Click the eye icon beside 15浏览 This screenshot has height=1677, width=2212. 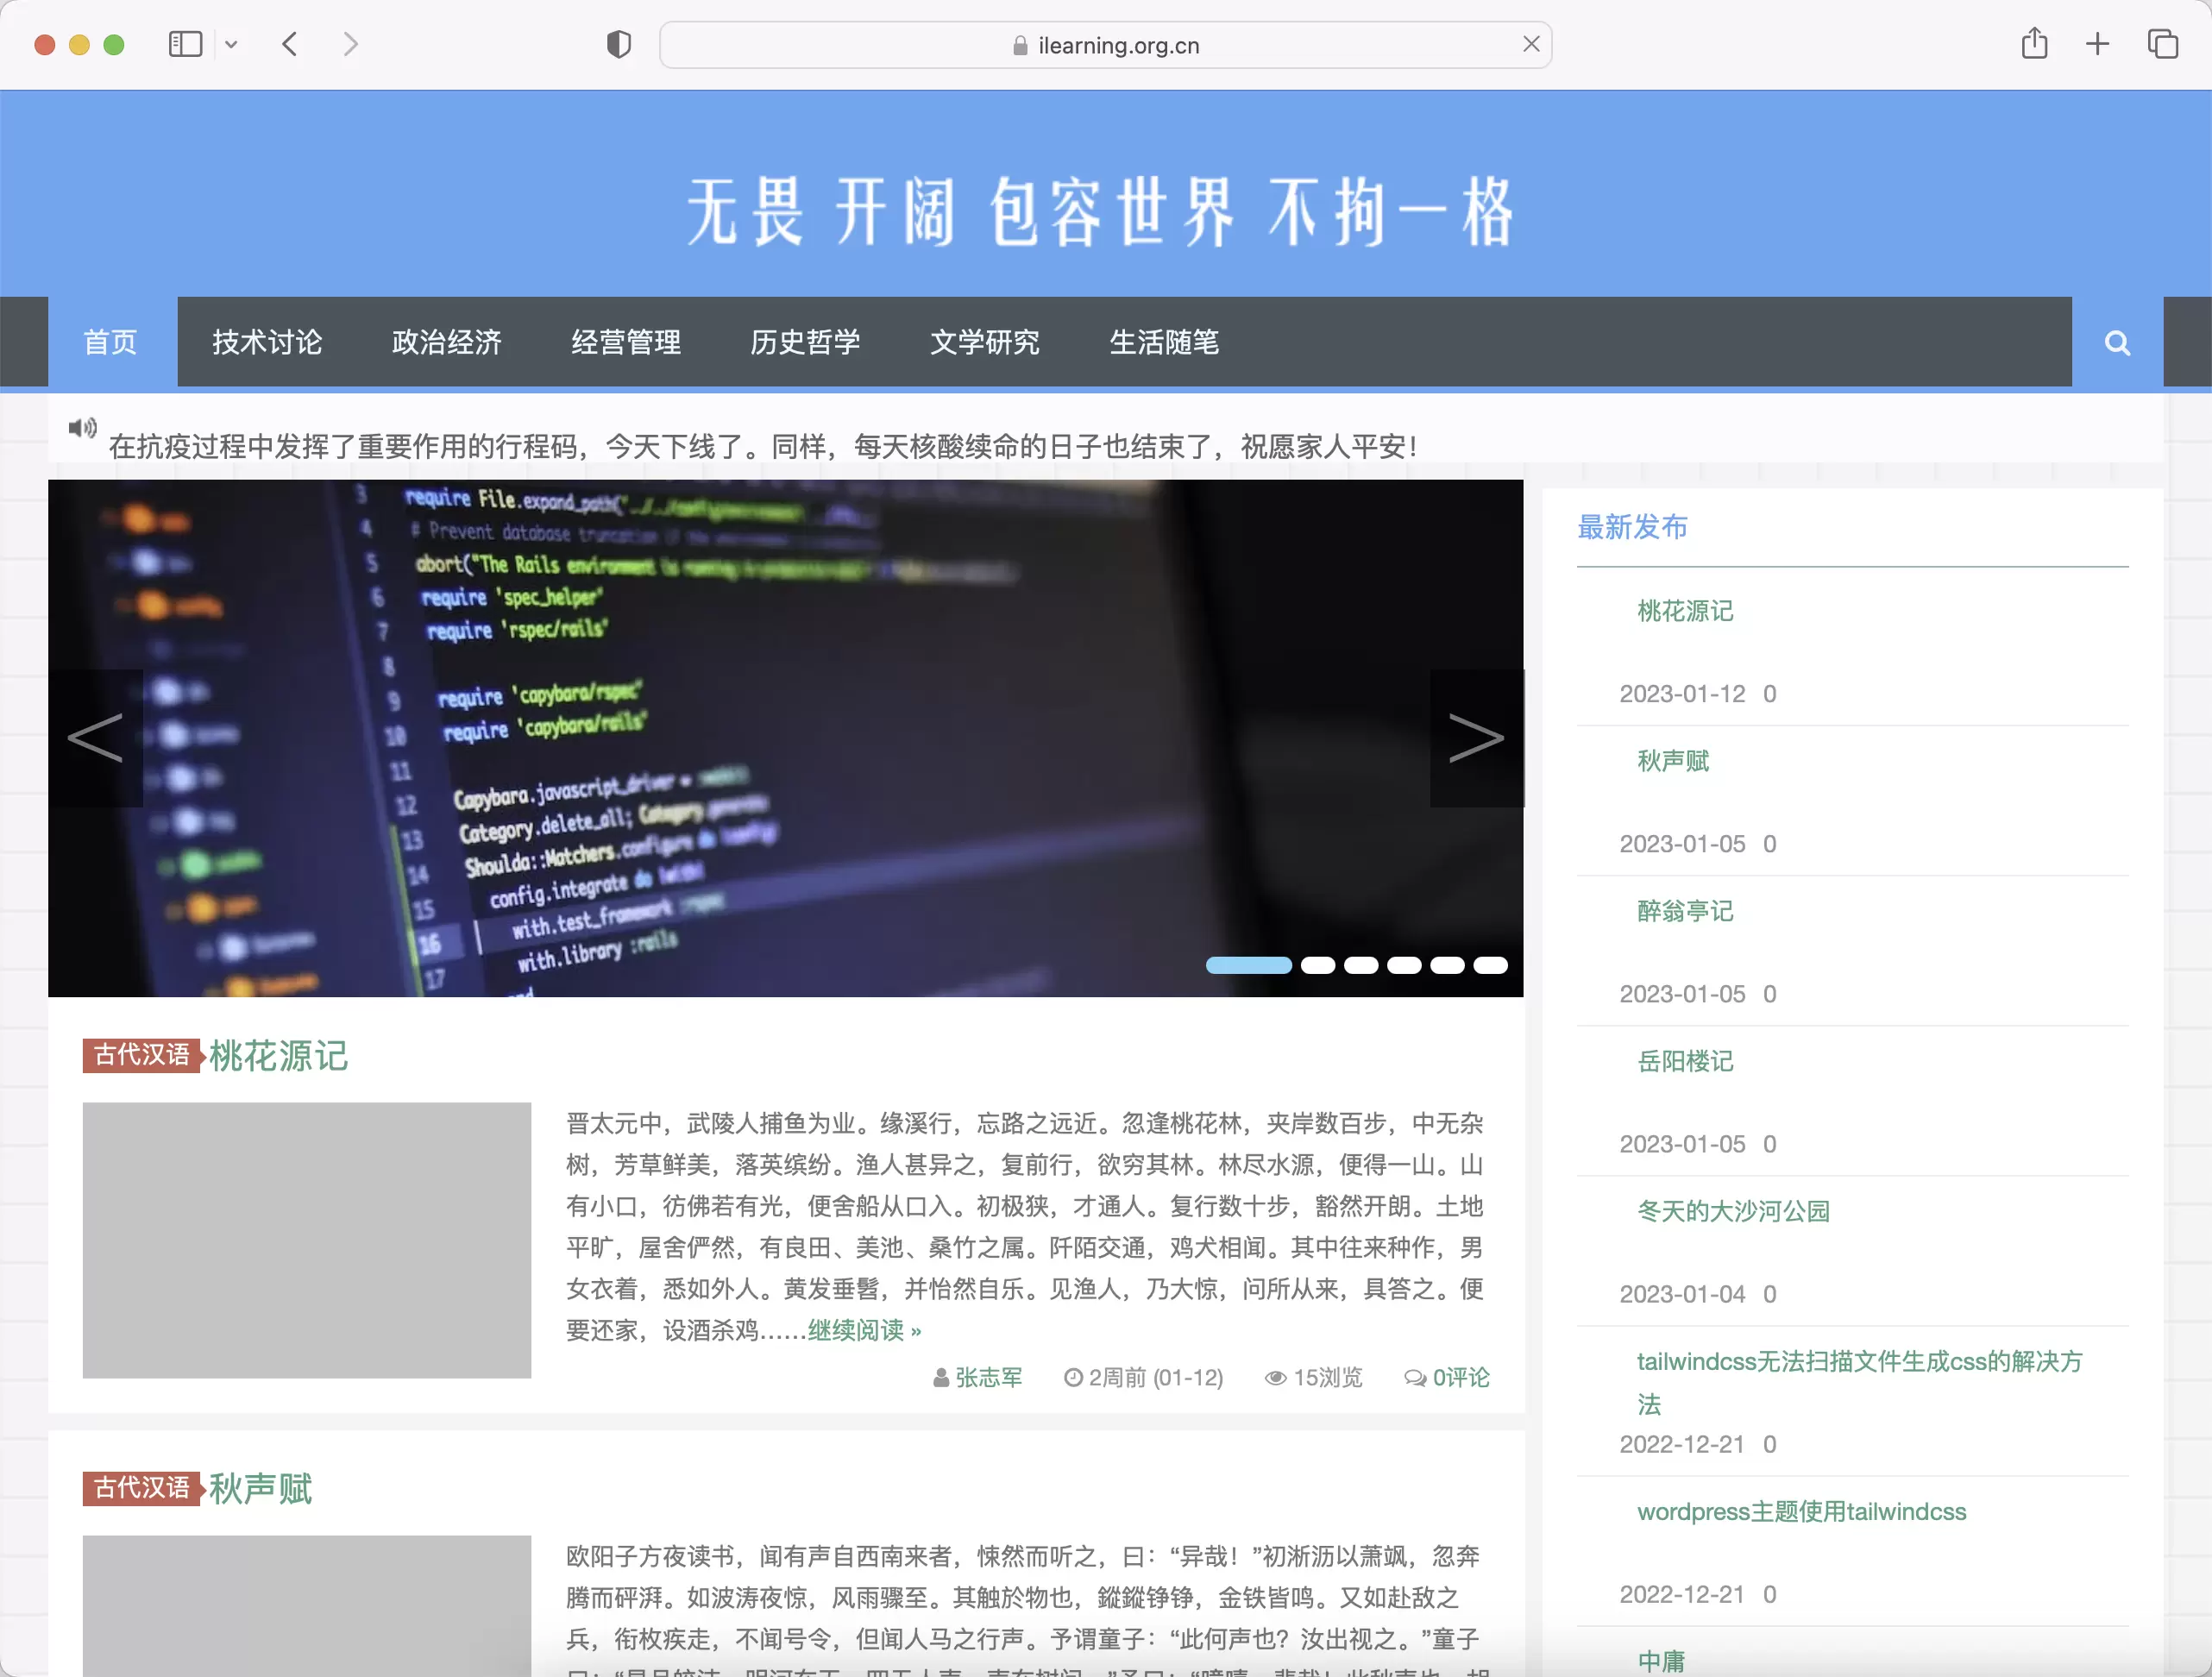point(1275,1378)
